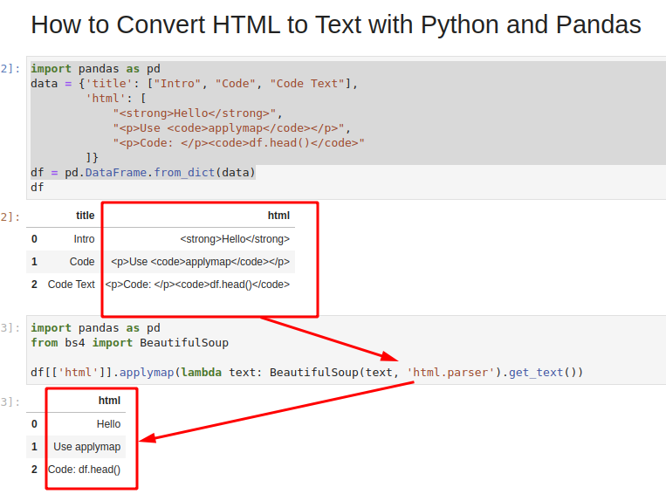Click the 'Intro' cell in the title column
Viewport: 666px width, 494px height.
click(84, 239)
